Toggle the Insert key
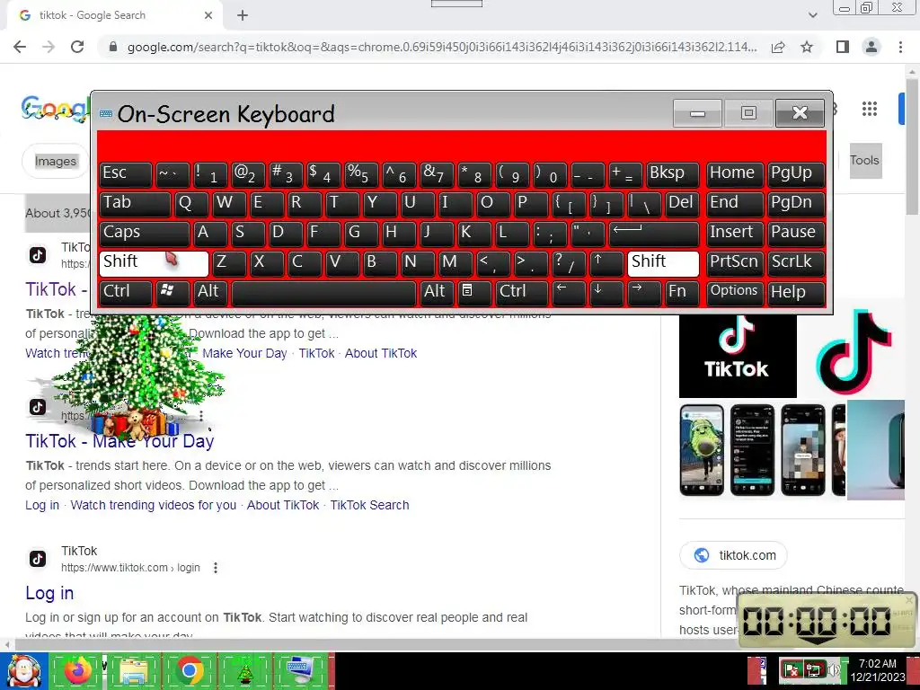 (x=735, y=233)
